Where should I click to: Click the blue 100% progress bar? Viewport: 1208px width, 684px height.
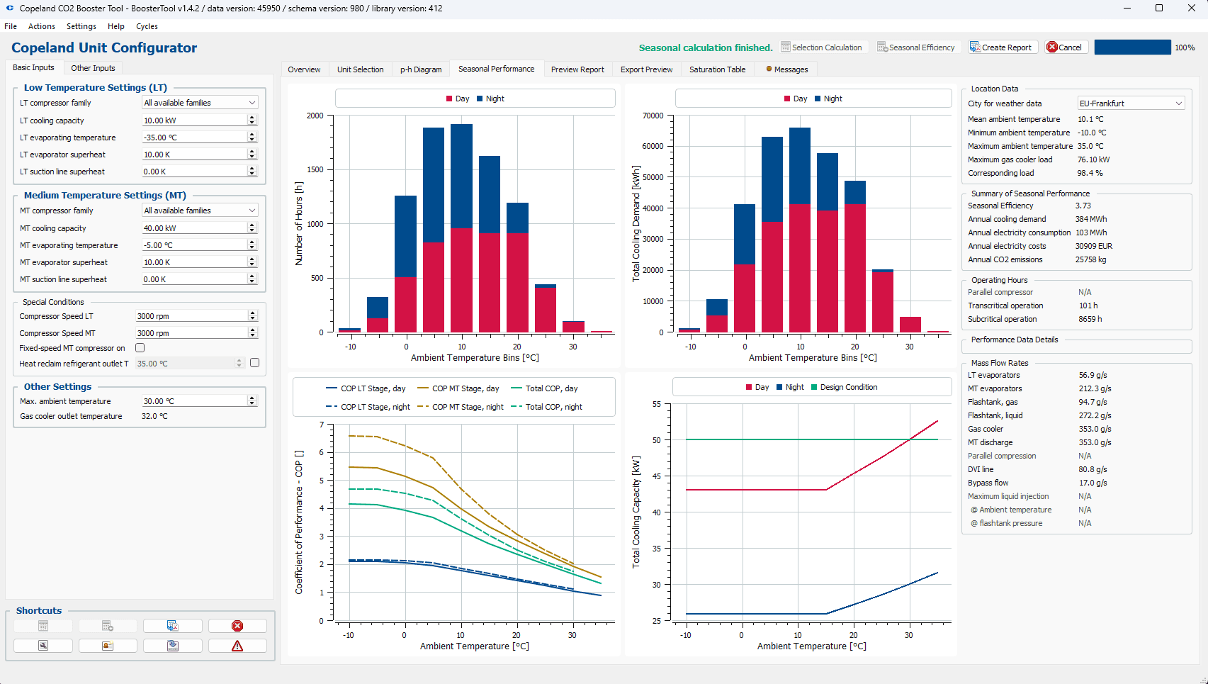click(1132, 47)
